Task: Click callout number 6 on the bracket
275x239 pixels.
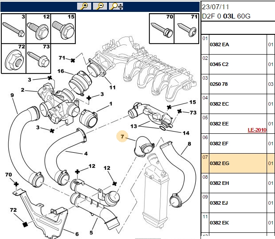Action: pyautogui.click(x=77, y=234)
